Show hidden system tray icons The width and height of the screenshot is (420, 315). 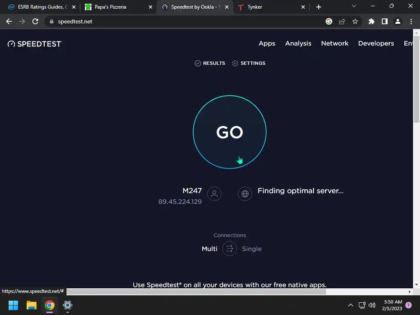coord(350,305)
